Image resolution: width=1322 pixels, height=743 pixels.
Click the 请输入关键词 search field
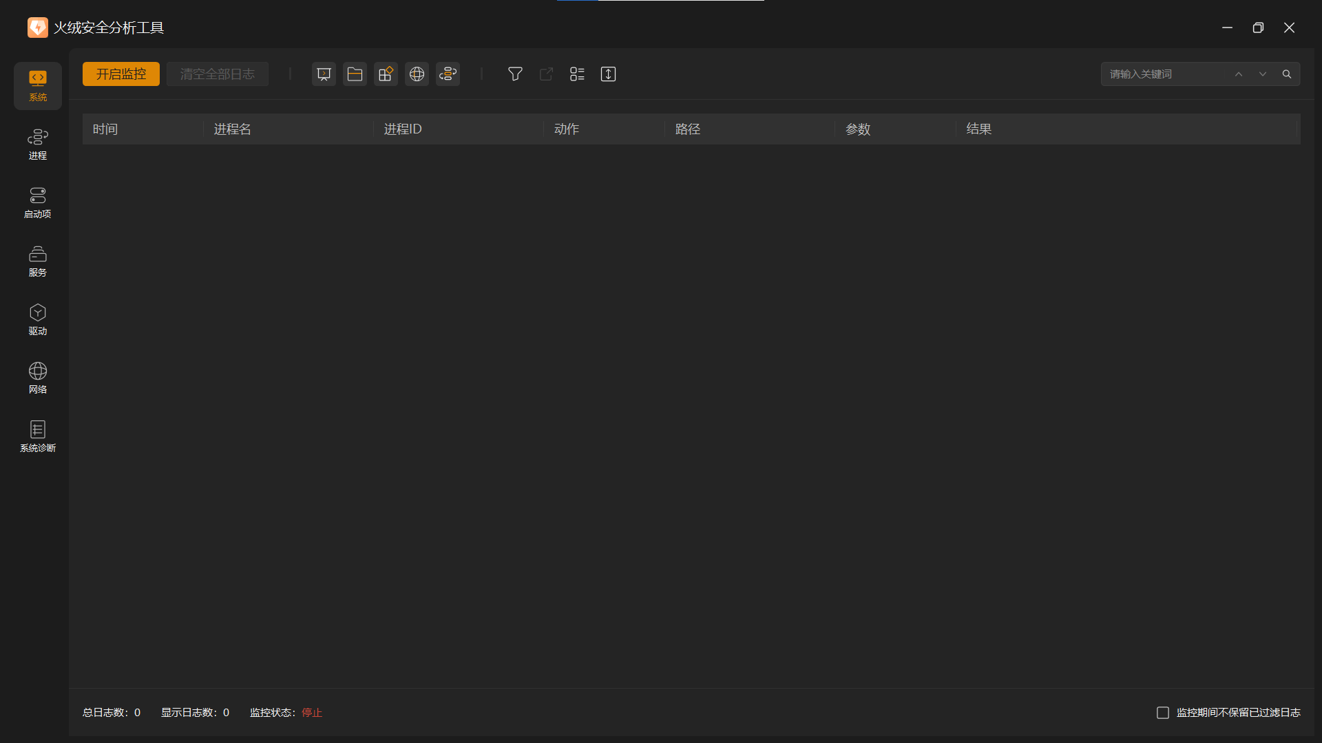(1164, 74)
